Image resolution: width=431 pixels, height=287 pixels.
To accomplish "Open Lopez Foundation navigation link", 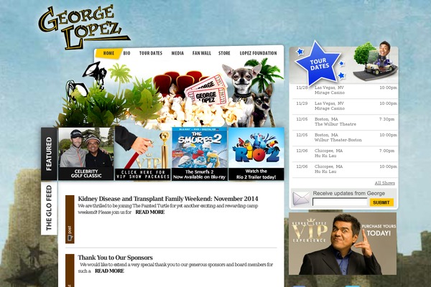I will coord(258,53).
